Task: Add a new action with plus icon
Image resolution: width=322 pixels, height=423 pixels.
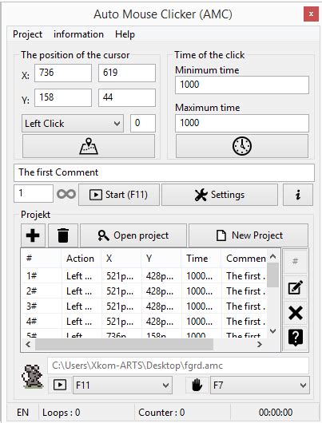Action: 33,235
